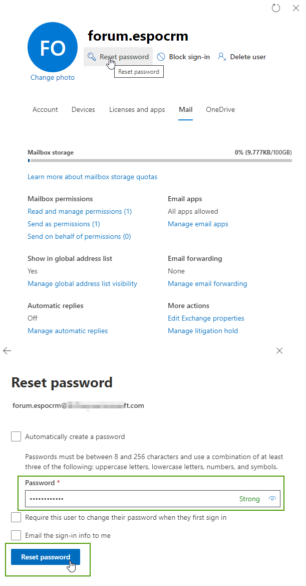Click Change photo link
Viewport: 306px width, 586px height.
(53, 77)
